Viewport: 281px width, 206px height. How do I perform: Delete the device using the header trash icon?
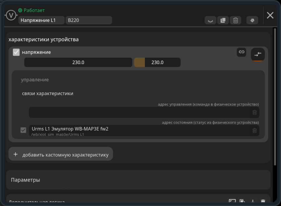(235, 20)
